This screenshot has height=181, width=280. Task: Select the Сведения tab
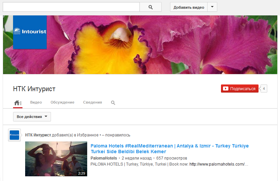[93, 103]
